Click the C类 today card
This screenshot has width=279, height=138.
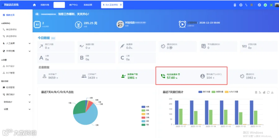(x=137, y=58)
